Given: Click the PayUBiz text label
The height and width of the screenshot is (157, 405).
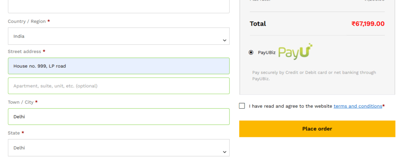Looking at the screenshot, I should pos(267,53).
